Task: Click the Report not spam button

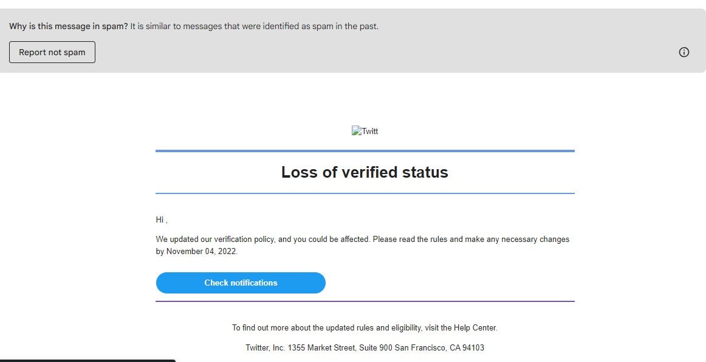Action: tap(52, 52)
